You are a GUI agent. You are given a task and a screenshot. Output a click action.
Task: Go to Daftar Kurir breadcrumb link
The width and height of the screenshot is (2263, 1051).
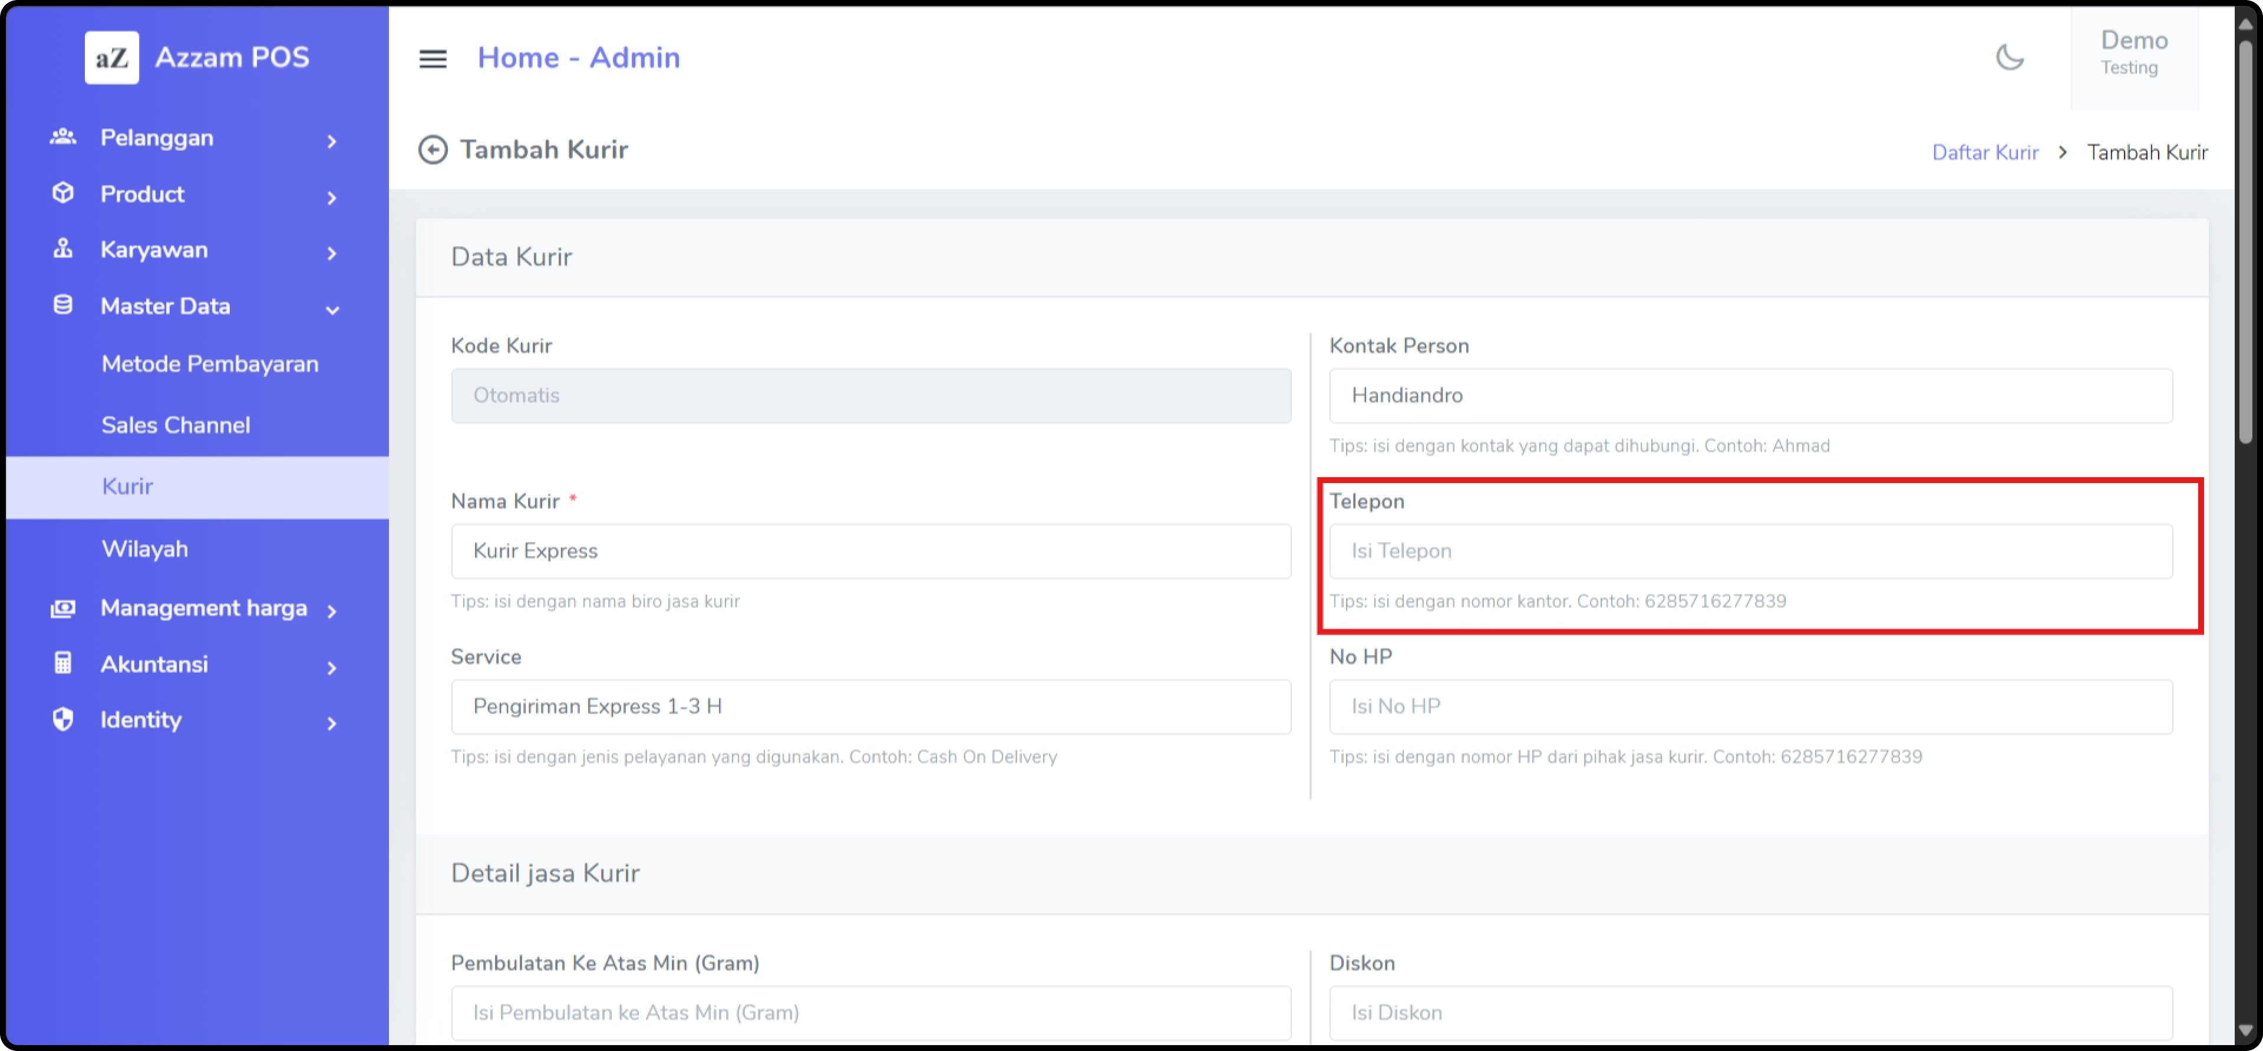(x=1984, y=153)
